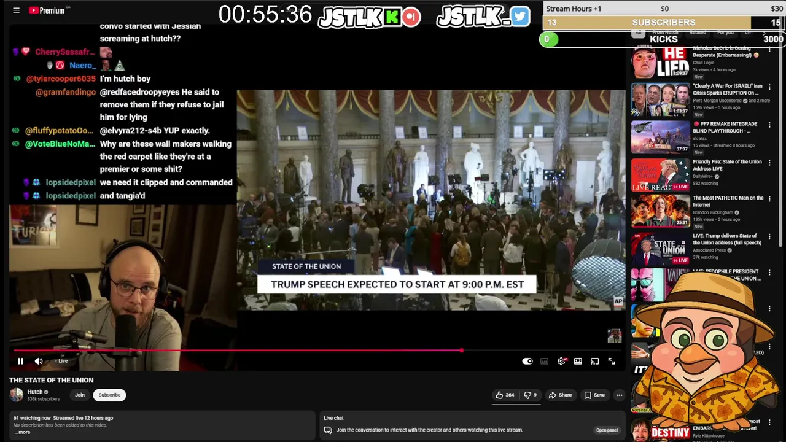The height and width of the screenshot is (442, 786).
Task: Select the Related filter chip
Action: click(697, 32)
